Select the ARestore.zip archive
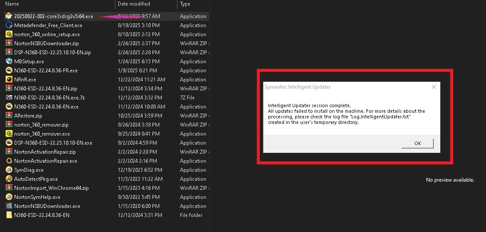 [x=28, y=116]
